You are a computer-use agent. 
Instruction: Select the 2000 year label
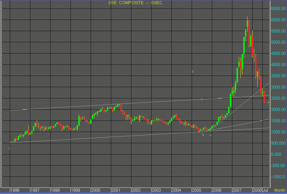[x=96, y=190]
